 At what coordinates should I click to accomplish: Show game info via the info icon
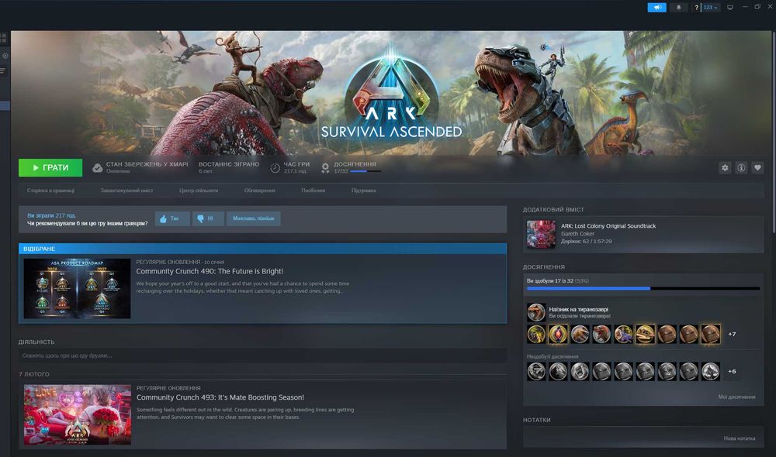[x=741, y=168]
